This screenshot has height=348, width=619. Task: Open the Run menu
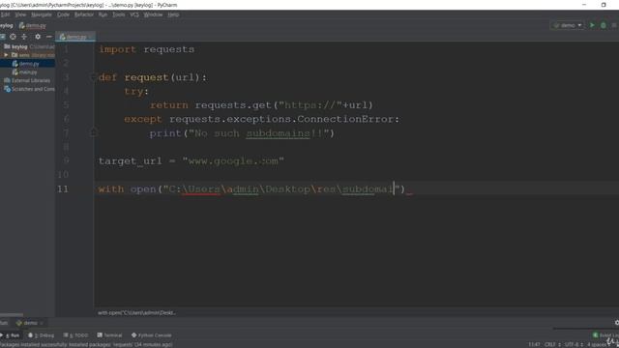103,14
